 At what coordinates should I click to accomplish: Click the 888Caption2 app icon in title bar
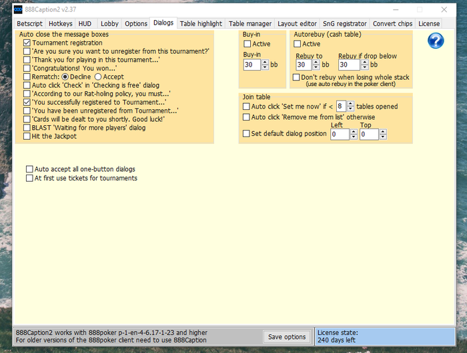(x=18, y=9)
